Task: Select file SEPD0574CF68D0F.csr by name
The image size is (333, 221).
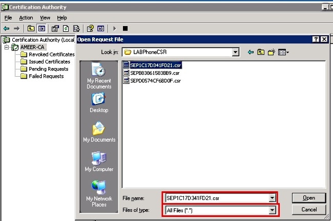Action: point(155,81)
